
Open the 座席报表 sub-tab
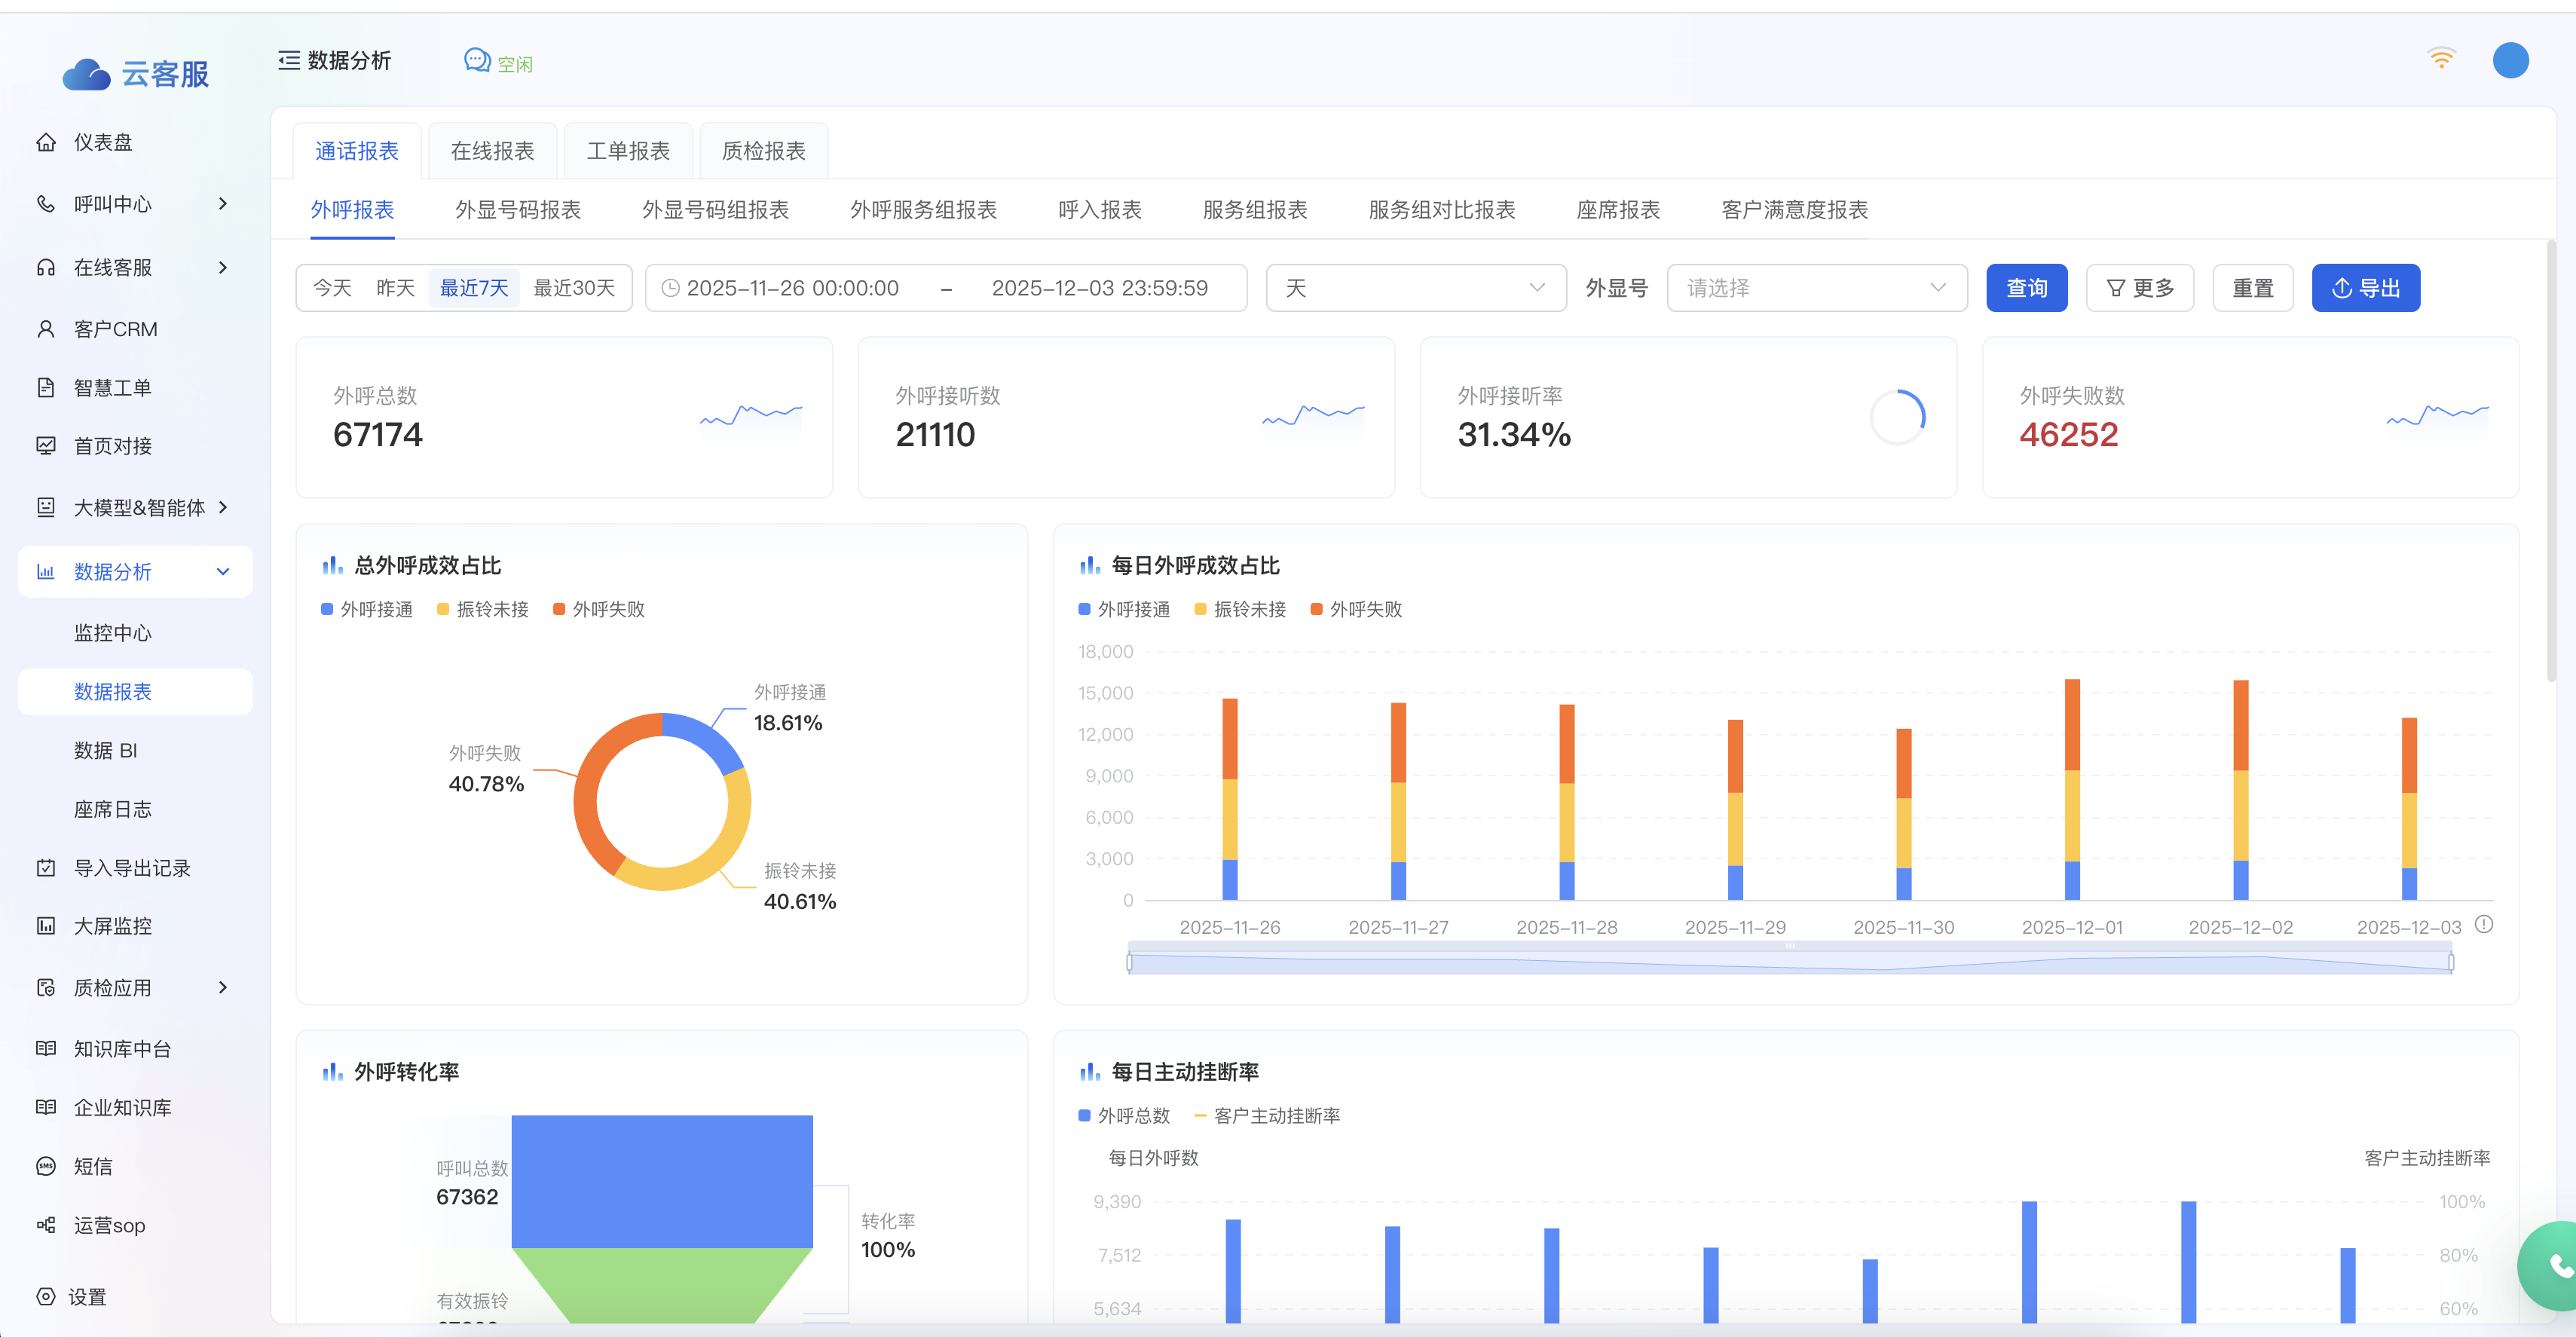click(x=1617, y=210)
